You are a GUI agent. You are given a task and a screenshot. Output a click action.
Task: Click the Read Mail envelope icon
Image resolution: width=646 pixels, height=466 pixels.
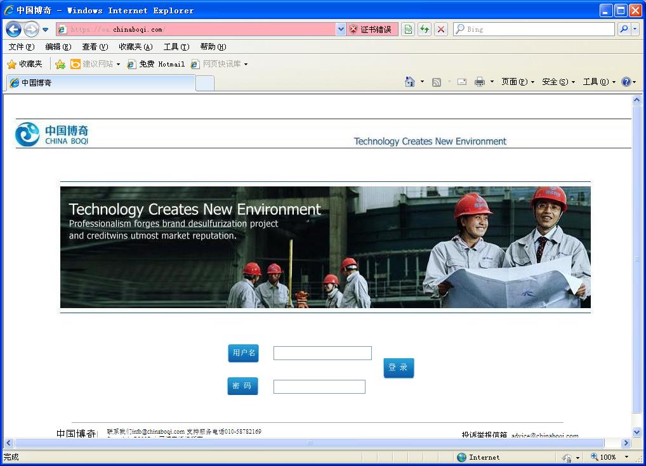pos(462,82)
